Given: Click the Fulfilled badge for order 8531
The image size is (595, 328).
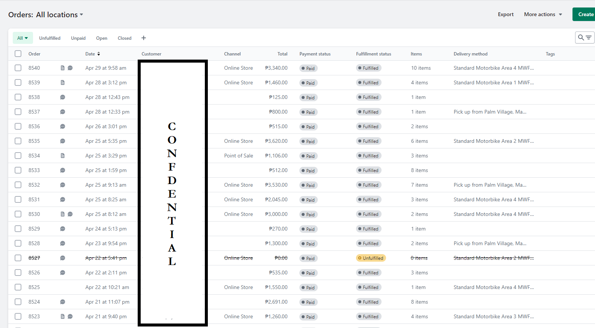Looking at the screenshot, I should coord(369,199).
